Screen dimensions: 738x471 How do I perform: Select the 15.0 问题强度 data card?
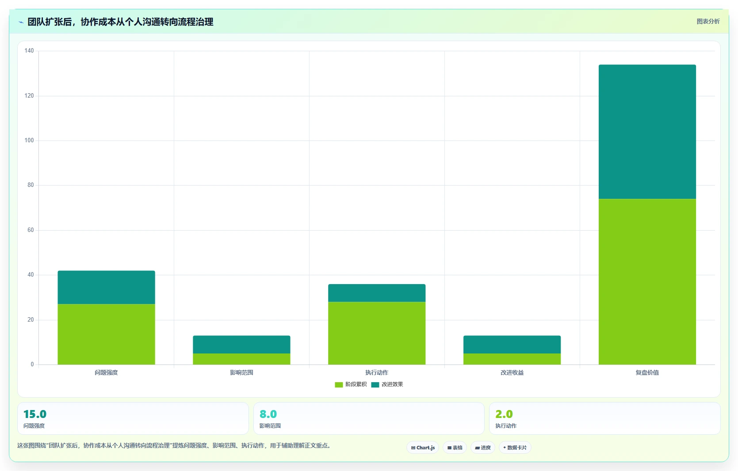point(133,418)
